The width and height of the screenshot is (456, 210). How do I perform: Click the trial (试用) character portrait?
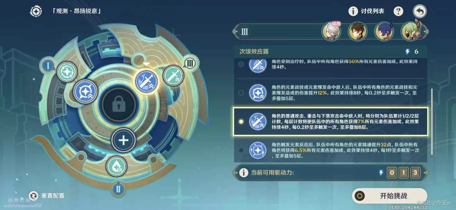331,32
